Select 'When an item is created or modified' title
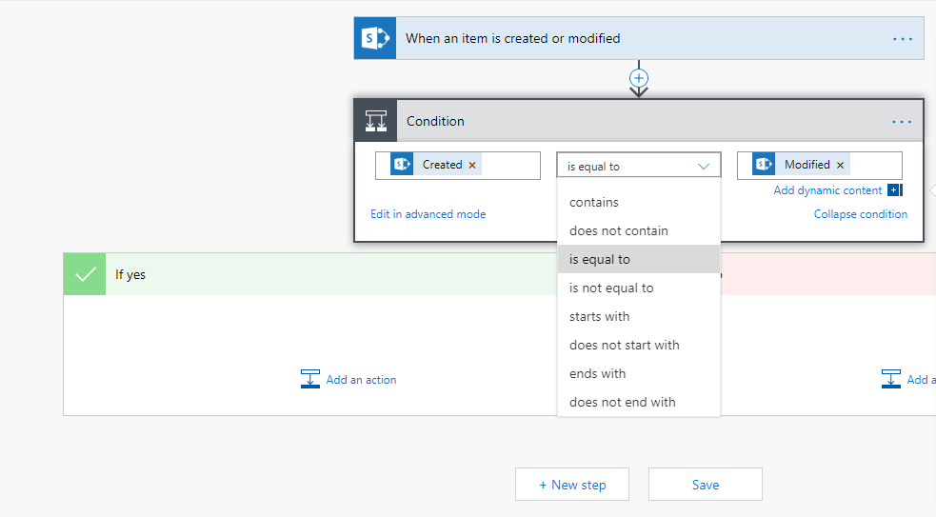 click(x=513, y=38)
